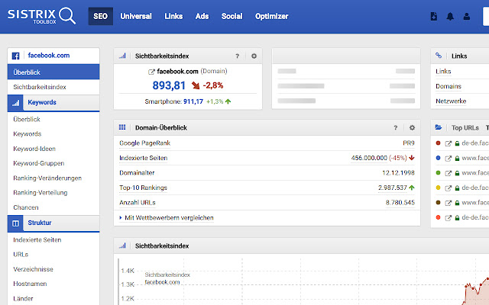This screenshot has width=489, height=305.
Task: Switch to the Social tab
Action: pyautogui.click(x=232, y=16)
